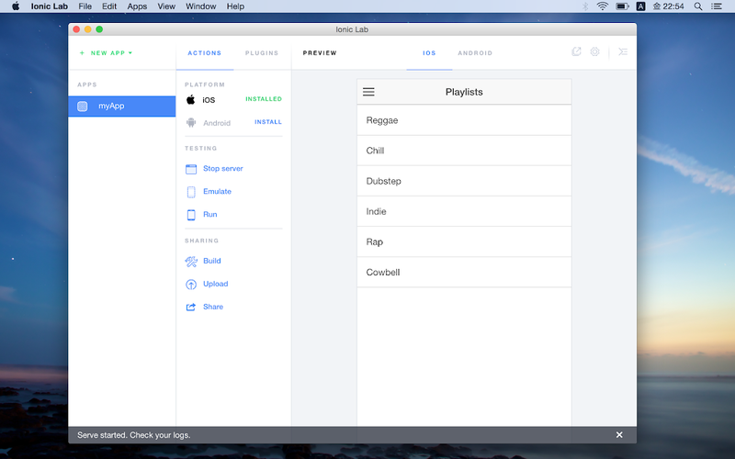This screenshot has height=459, width=735.
Task: Click the Share icon
Action: pos(191,307)
